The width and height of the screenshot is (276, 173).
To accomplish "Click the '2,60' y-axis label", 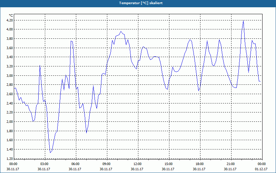I will point(10,94).
